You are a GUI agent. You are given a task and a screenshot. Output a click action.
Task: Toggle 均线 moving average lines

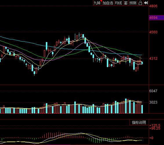click(118, 3)
